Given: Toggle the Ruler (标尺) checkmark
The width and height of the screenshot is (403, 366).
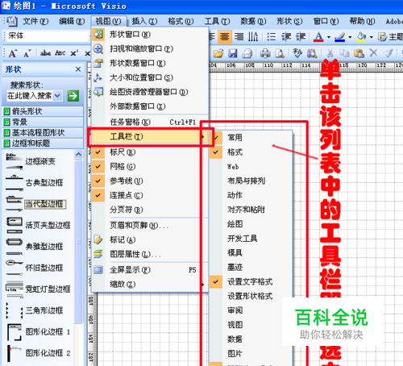Looking at the screenshot, I should click(150, 152).
